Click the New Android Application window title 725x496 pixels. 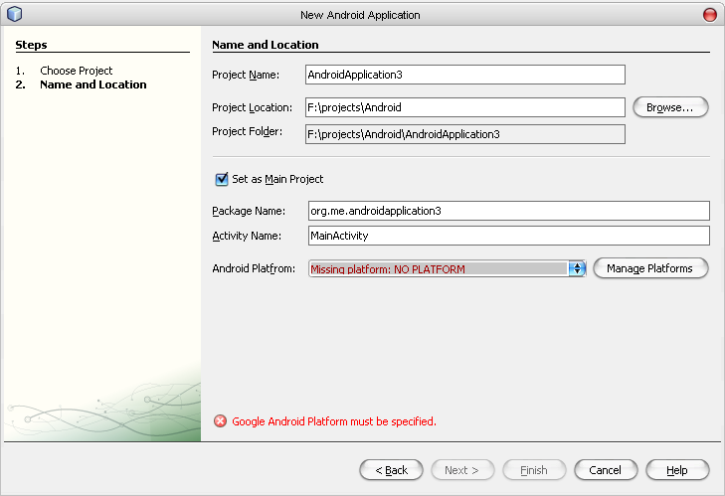point(360,15)
